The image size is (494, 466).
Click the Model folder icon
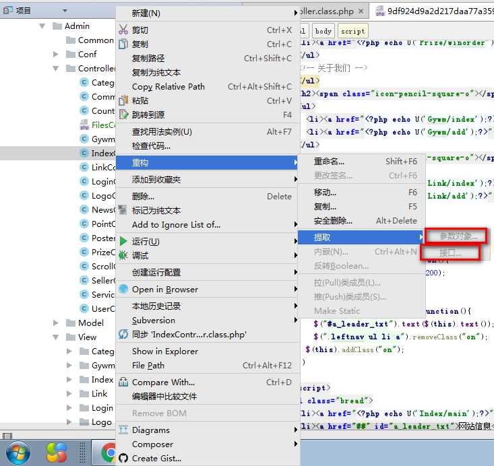[71, 323]
